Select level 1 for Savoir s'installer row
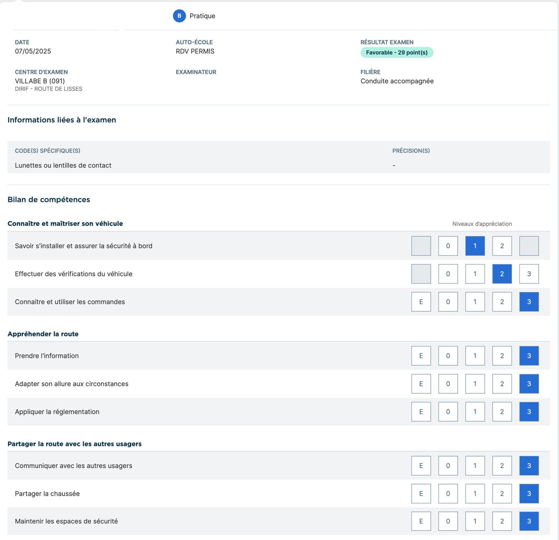 475,246
